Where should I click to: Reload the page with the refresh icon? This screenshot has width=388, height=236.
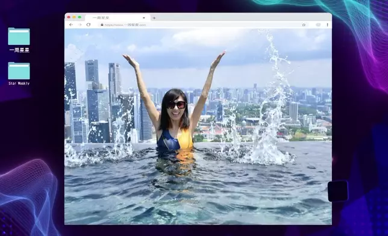[x=89, y=25]
